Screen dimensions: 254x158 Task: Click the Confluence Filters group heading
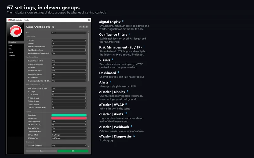[113, 34]
